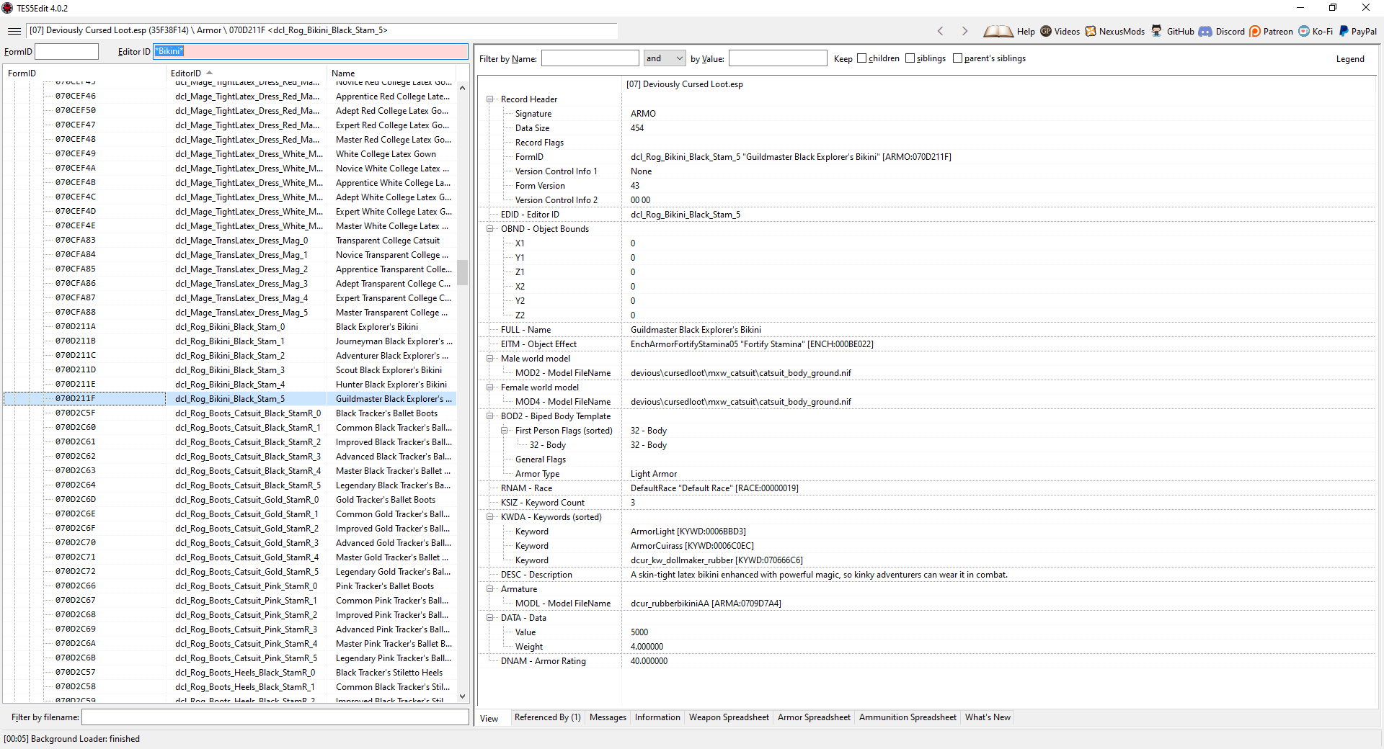This screenshot has width=1384, height=749.
Task: Switch to the Armor Spreadsheet tab
Action: 814,717
